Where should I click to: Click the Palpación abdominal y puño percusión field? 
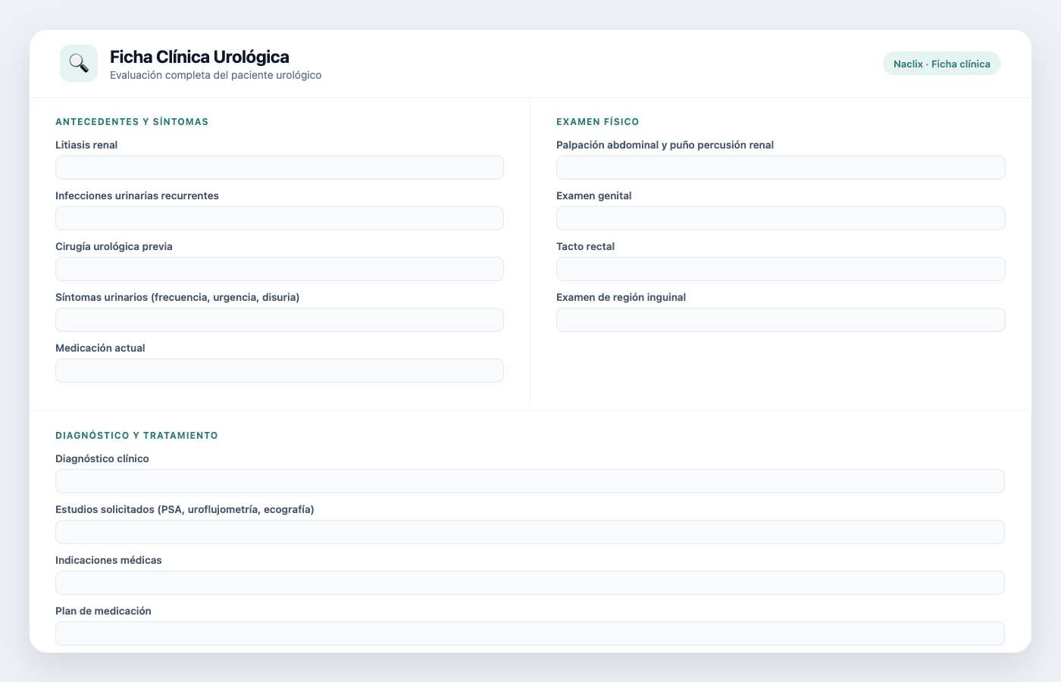(781, 167)
